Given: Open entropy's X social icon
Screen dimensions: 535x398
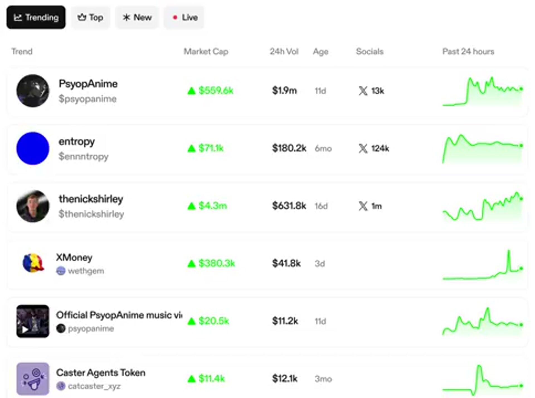Looking at the screenshot, I should tap(363, 148).
